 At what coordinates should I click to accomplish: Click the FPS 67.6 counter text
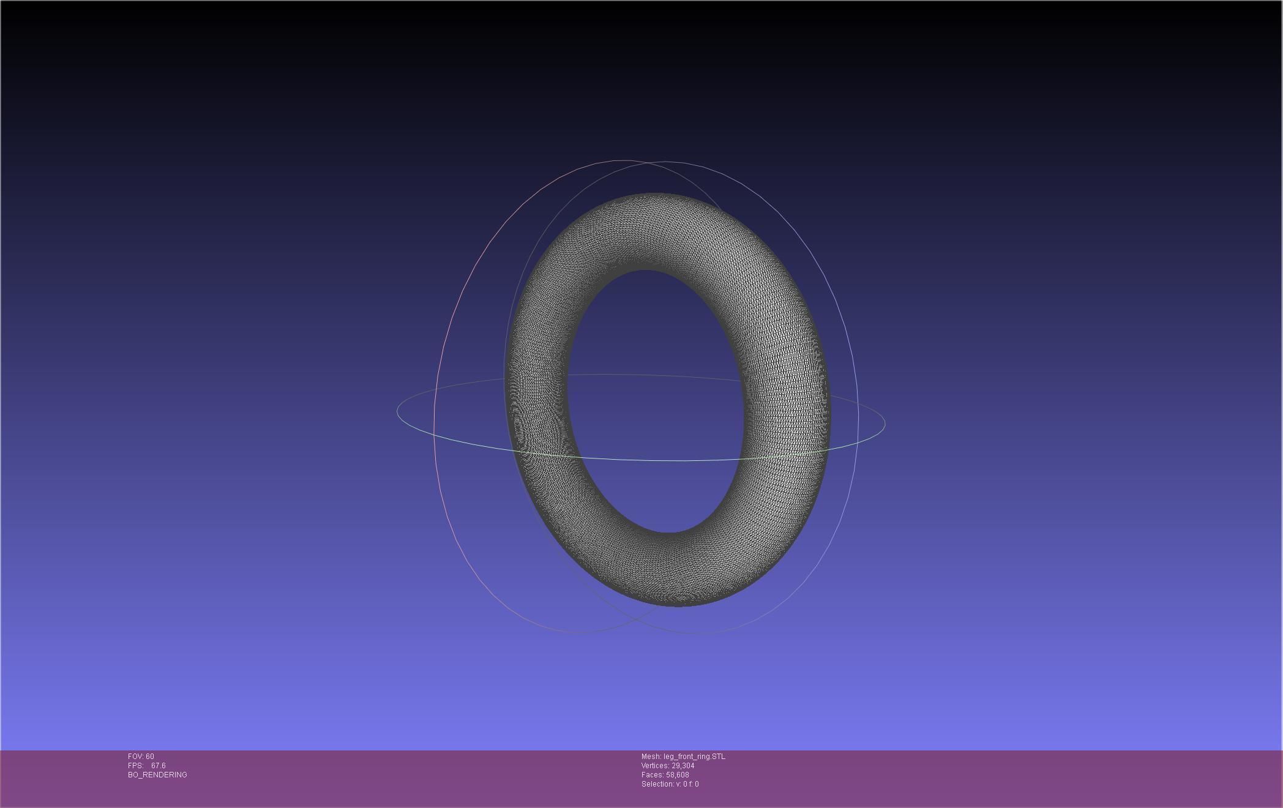[147, 766]
